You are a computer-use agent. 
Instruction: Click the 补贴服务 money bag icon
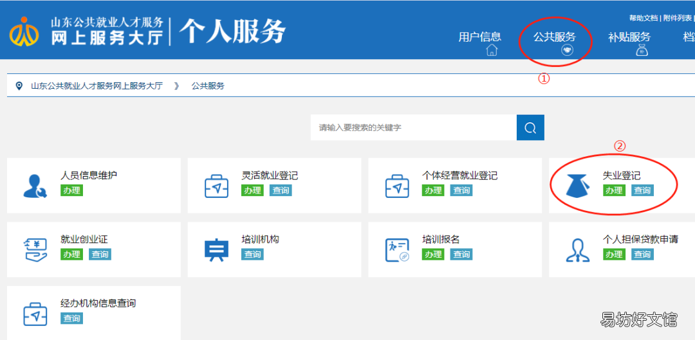[643, 50]
